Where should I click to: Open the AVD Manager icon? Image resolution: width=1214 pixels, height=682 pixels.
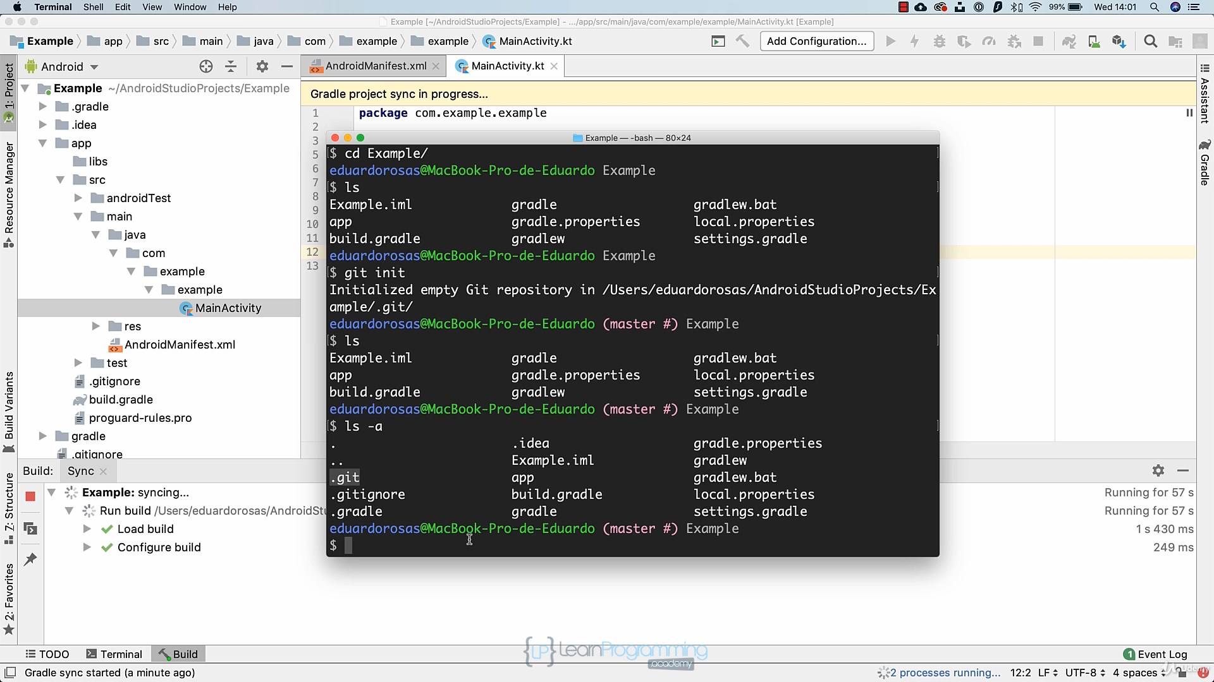pos(1094,42)
